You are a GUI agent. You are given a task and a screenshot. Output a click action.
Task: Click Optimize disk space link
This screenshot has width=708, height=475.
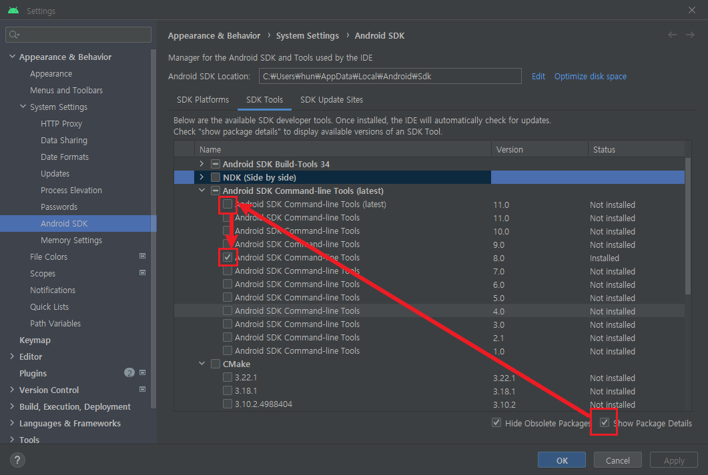point(590,76)
